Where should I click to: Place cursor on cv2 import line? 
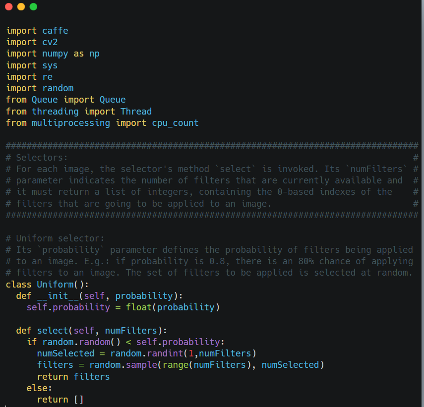(50, 42)
